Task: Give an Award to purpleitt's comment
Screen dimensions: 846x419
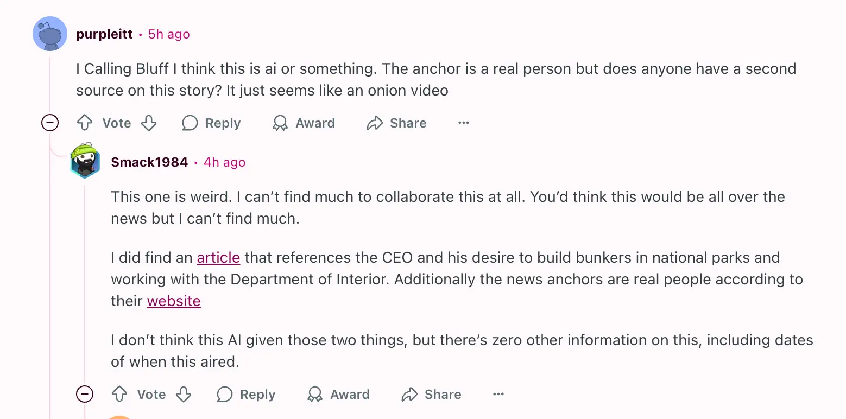Action: pyautogui.click(x=303, y=123)
